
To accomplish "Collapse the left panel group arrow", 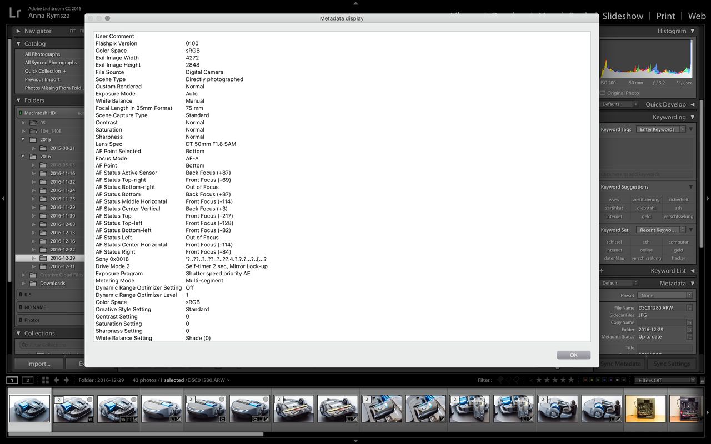I will [x=3, y=198].
